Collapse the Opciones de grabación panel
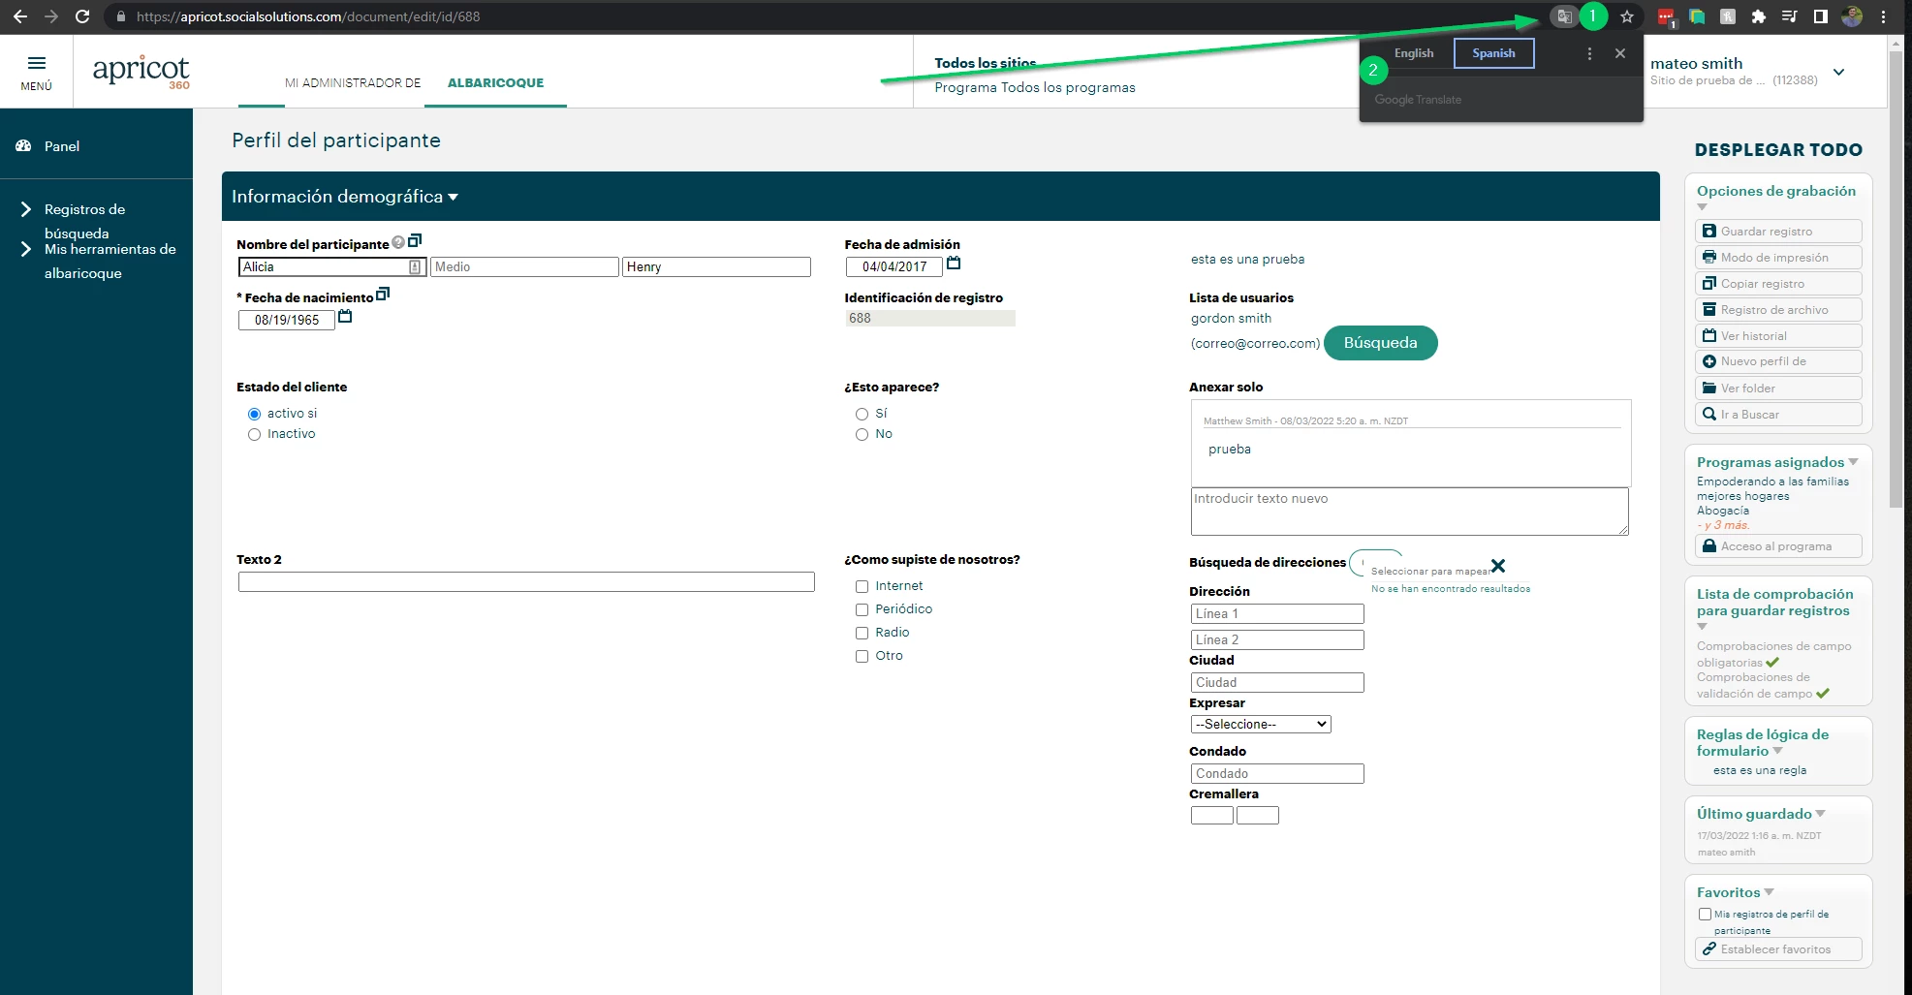1912x995 pixels. point(1702,206)
